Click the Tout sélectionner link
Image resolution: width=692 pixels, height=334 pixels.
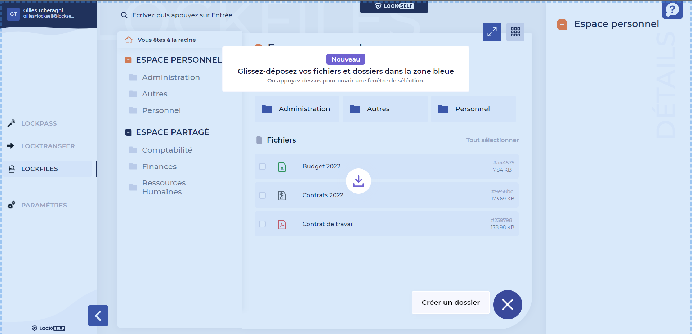(x=492, y=140)
